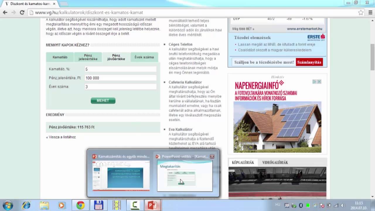Open the Windows Start menu
375x211 pixels.
coord(8,205)
